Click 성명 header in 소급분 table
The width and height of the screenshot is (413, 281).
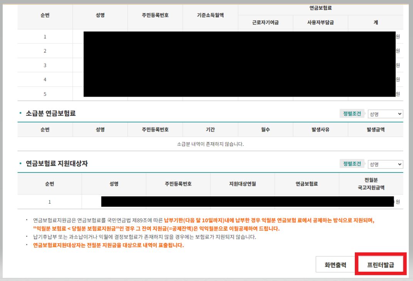[100, 129]
